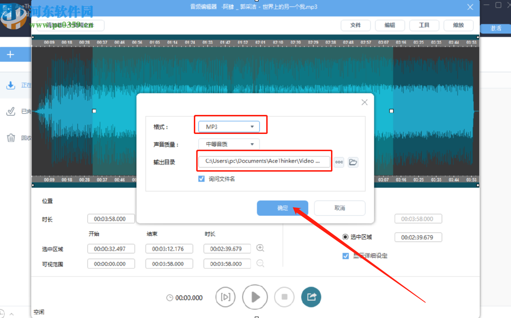The height and width of the screenshot is (318, 511).
Task: Click the 取消 cancel button
Action: [x=340, y=208]
